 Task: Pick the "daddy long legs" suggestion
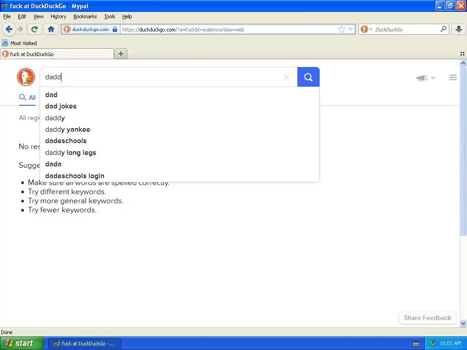[180, 153]
